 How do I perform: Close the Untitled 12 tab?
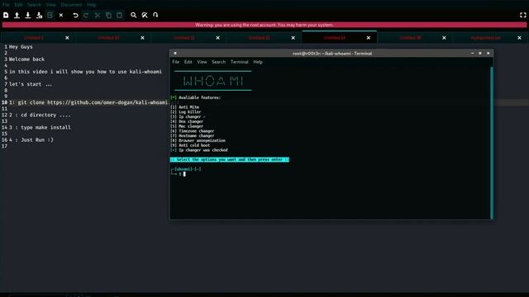[x=293, y=38]
